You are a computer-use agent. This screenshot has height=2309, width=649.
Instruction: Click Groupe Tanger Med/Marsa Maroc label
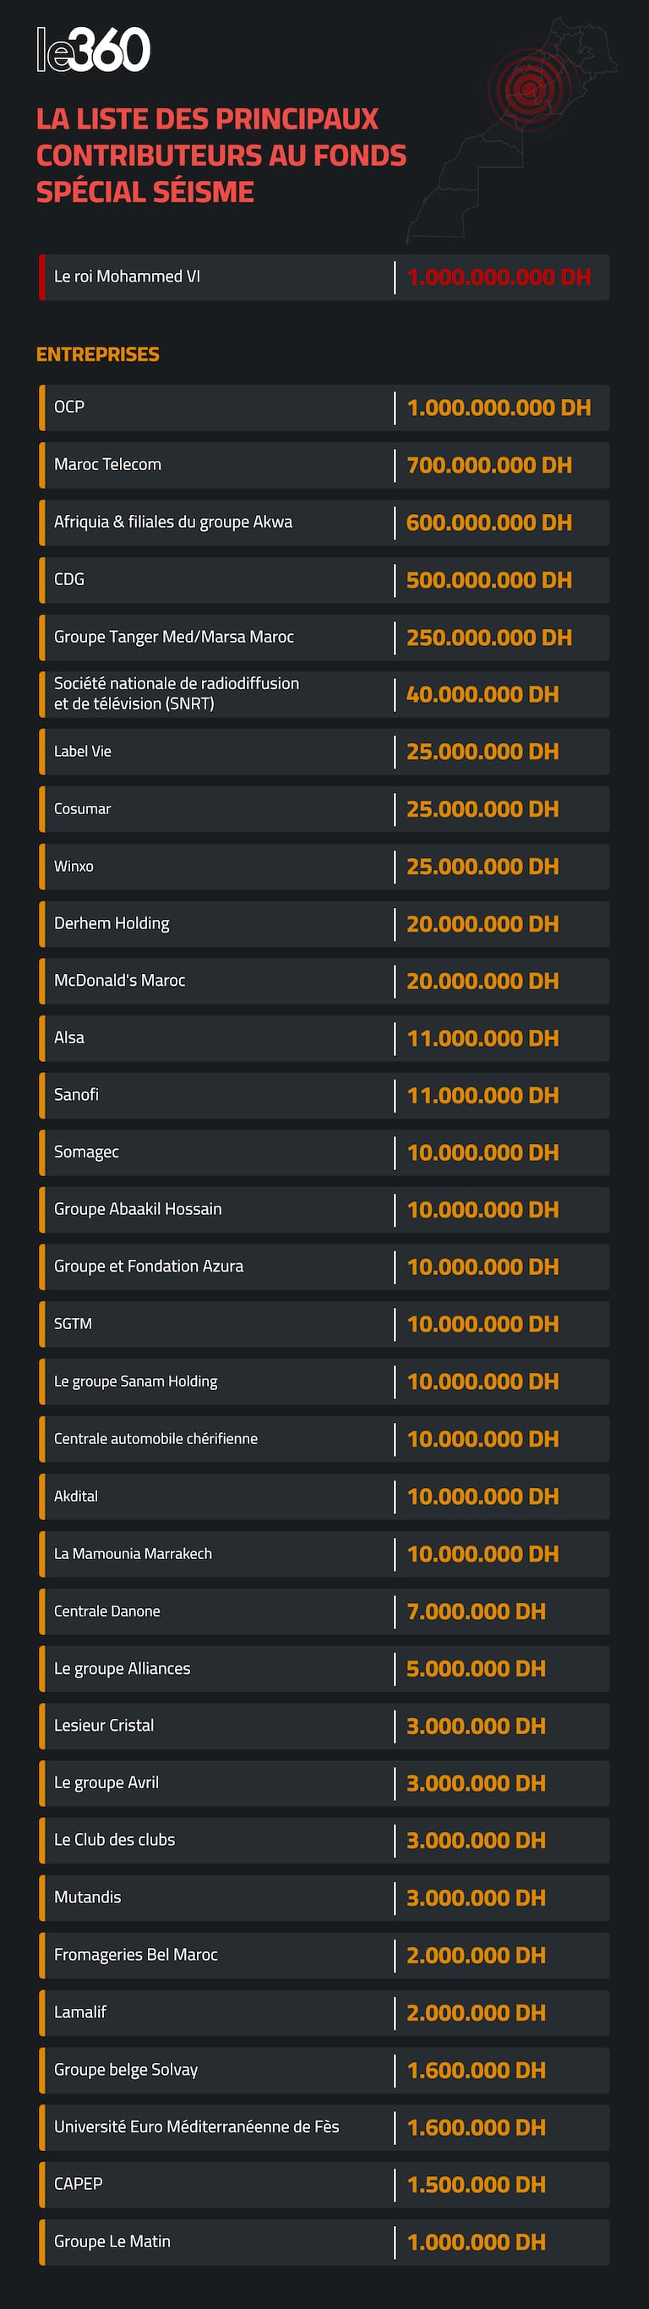(x=174, y=637)
